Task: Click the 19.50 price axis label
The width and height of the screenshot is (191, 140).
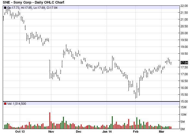Action: (184, 40)
